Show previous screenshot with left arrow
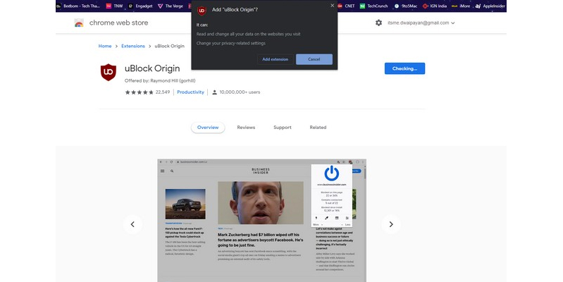 (x=132, y=224)
